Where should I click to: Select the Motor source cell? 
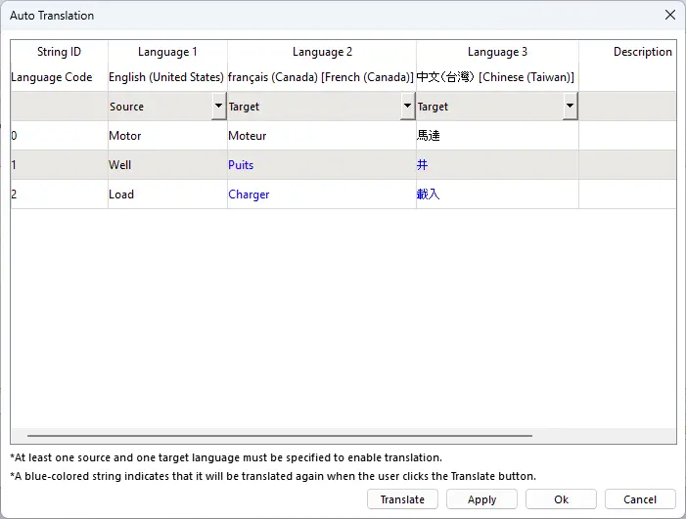[x=167, y=136]
